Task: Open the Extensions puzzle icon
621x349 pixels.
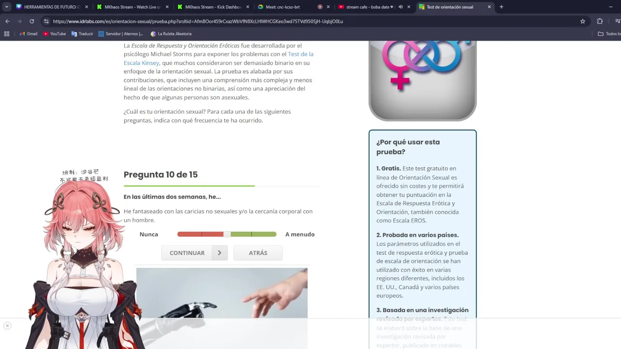Action: tap(600, 21)
